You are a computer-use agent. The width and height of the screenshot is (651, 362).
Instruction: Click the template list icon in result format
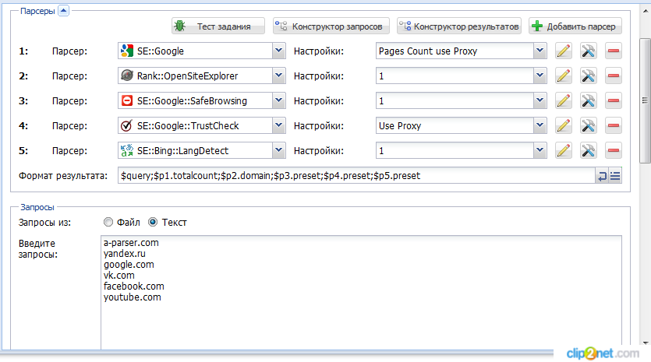click(x=615, y=176)
